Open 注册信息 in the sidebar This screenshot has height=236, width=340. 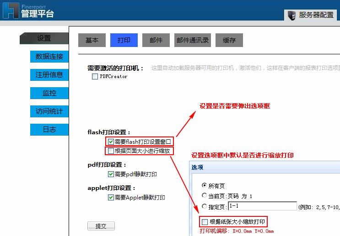tap(49, 75)
